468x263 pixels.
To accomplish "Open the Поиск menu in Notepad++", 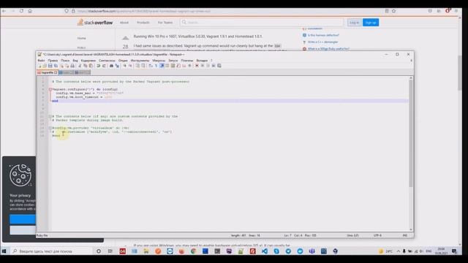I will (x=65, y=61).
